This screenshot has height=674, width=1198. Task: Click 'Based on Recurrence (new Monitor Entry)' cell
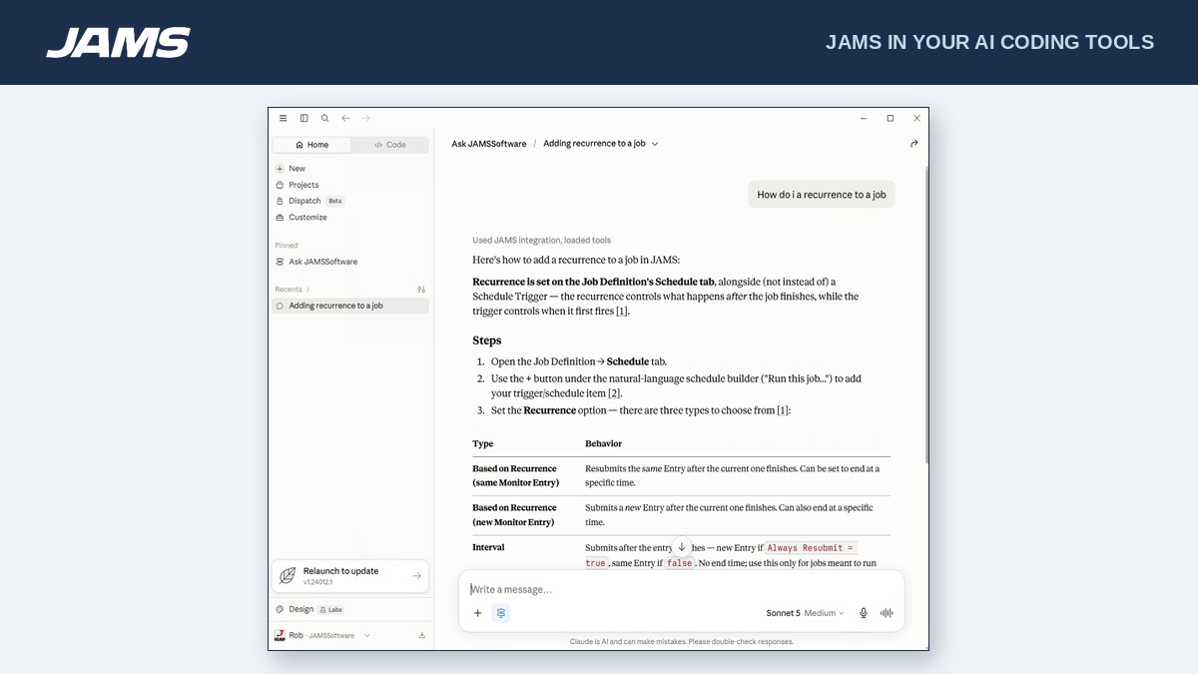[x=515, y=514]
